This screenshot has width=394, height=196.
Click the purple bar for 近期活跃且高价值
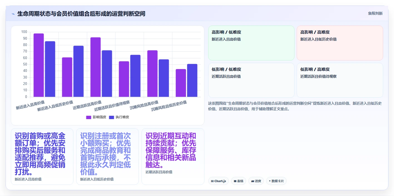coord(95,67)
